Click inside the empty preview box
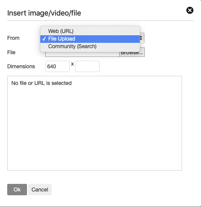The image size is (201, 207). point(95,127)
